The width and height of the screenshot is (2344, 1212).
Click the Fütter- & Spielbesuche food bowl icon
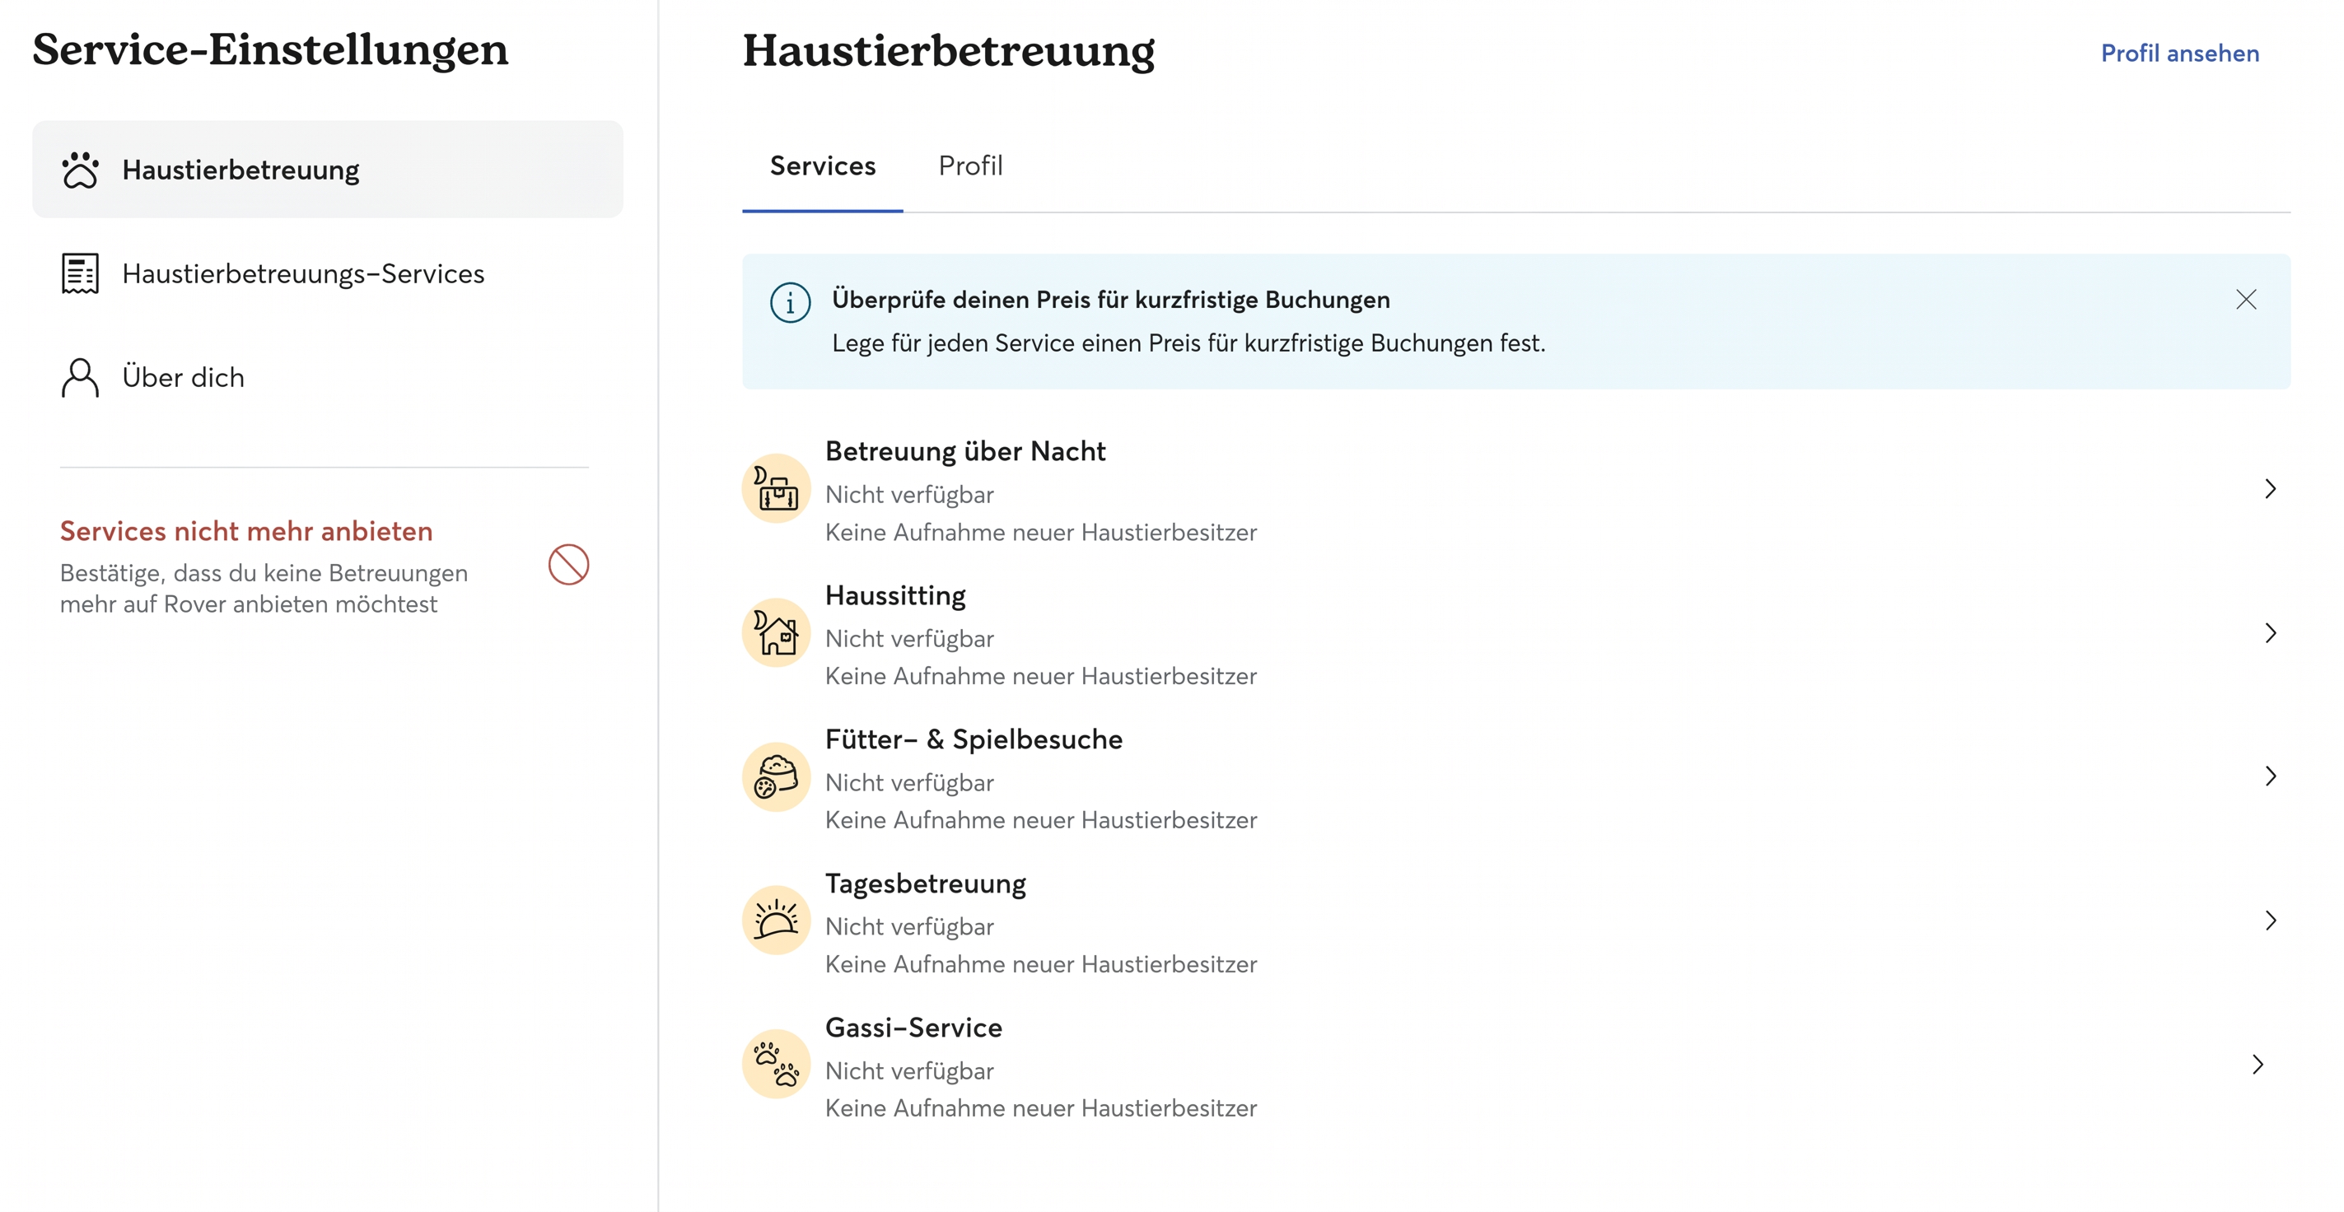[776, 777]
